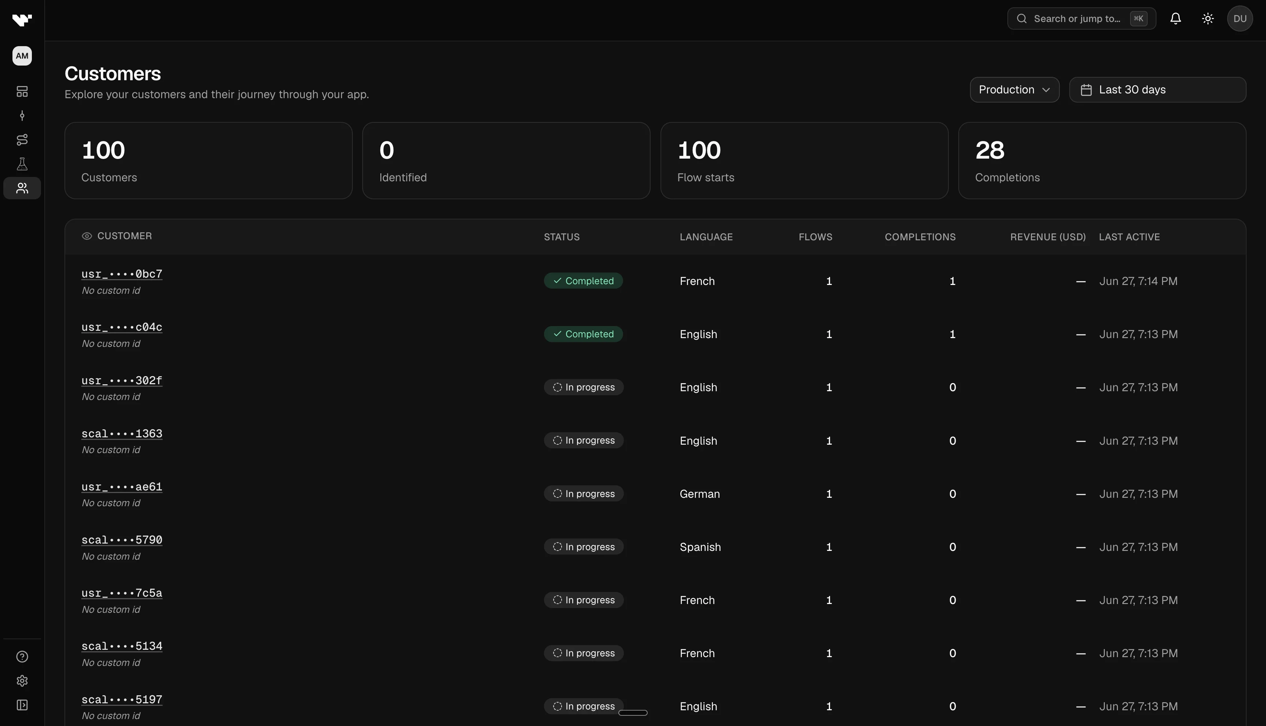1266x726 pixels.
Task: Click the 0 Identified stat card
Action: [506, 160]
